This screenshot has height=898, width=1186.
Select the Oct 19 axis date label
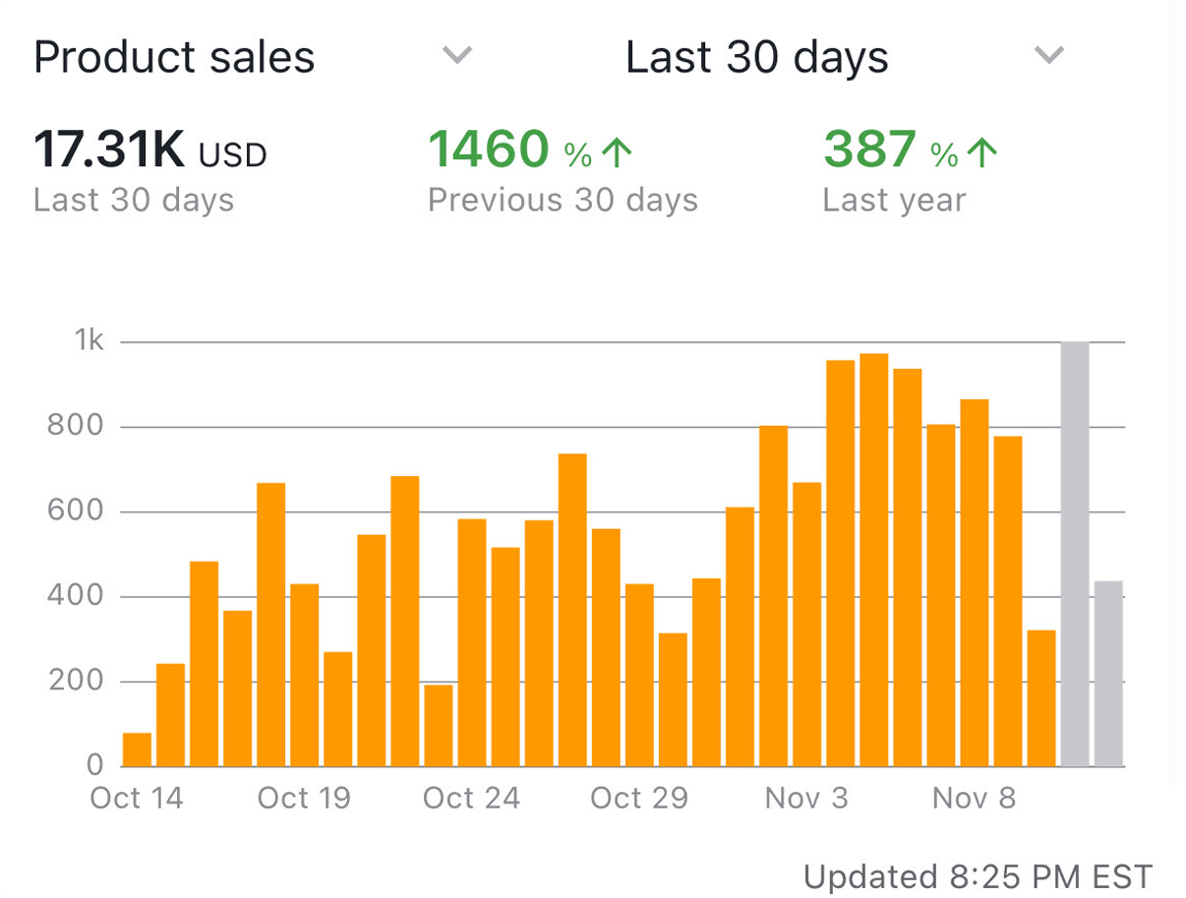coord(304,798)
